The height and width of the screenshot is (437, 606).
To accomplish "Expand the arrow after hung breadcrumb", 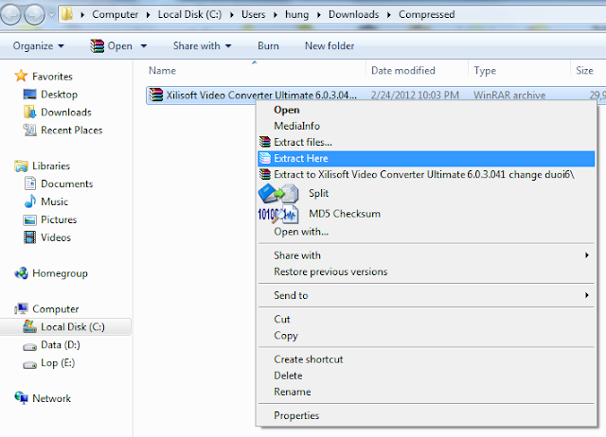I will [319, 15].
